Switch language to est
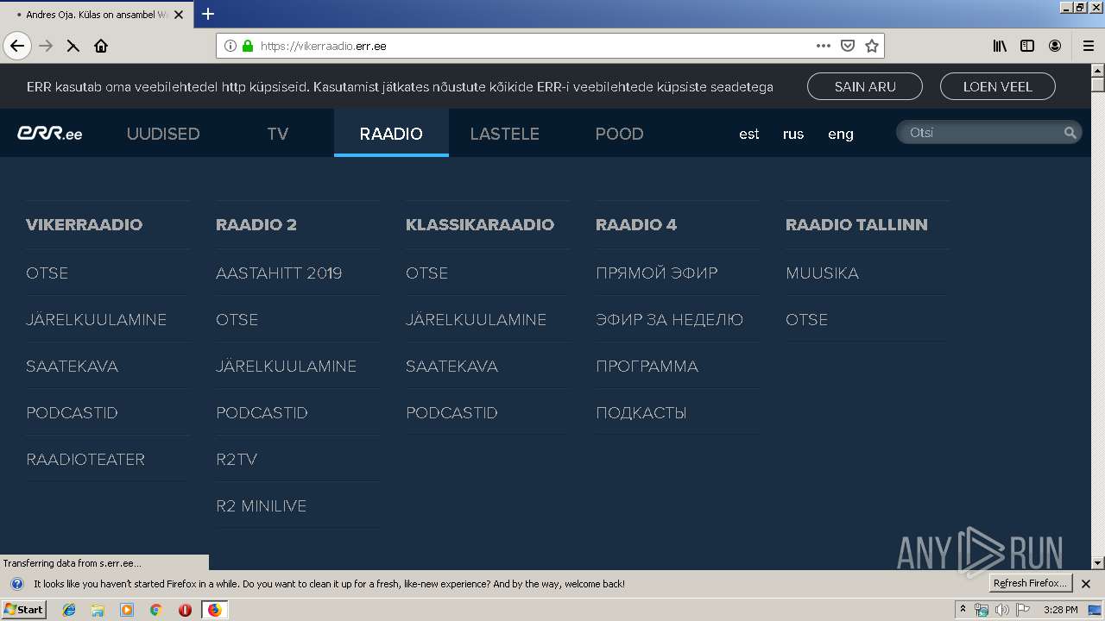1105x621 pixels. 749,134
